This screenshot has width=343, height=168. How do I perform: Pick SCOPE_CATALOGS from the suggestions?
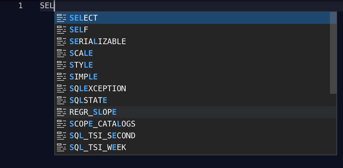(196, 124)
